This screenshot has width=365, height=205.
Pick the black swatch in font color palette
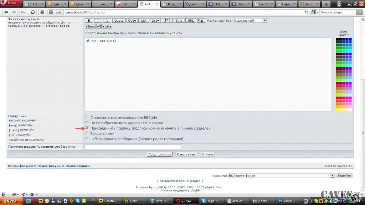(x=337, y=40)
